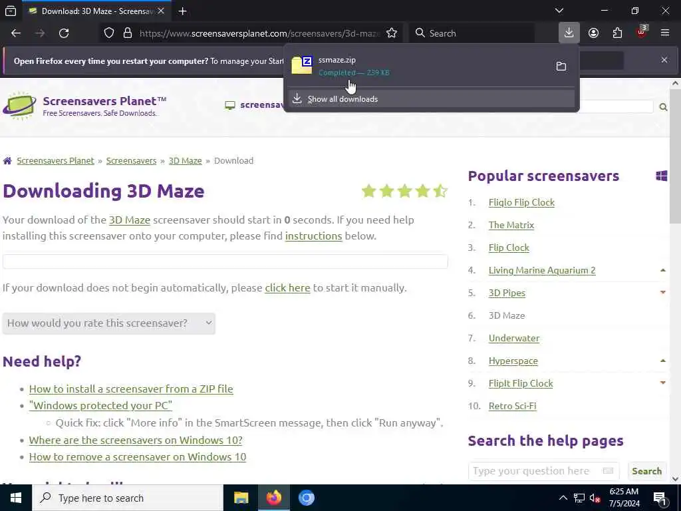Open a new tab with plus button
Viewport: 681px width, 511px height.
182,11
